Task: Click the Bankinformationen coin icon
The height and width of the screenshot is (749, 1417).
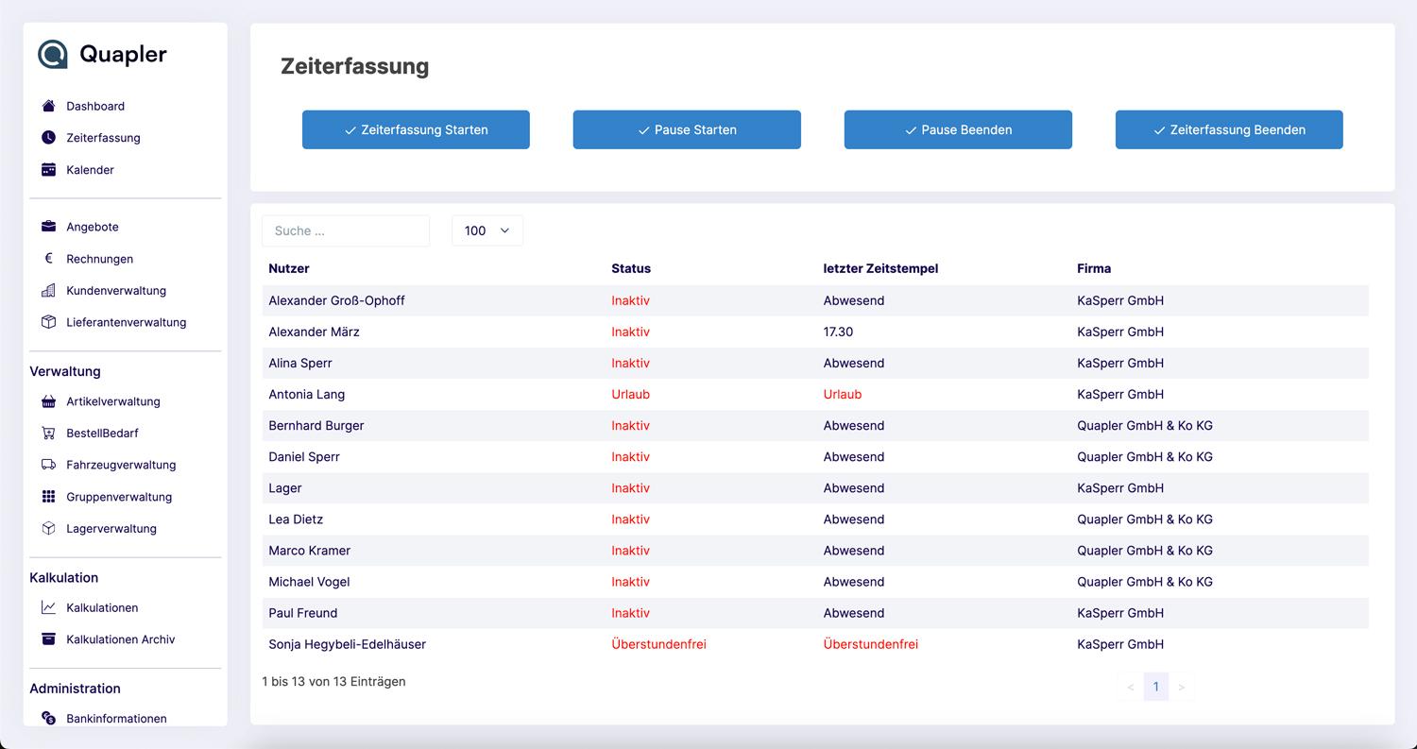Action: 49,719
